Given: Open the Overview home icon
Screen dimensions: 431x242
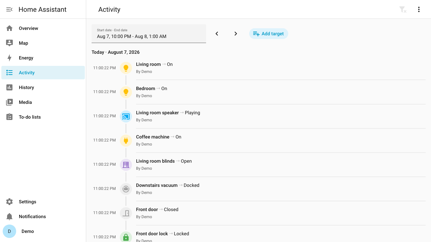Looking at the screenshot, I should tap(9, 28).
